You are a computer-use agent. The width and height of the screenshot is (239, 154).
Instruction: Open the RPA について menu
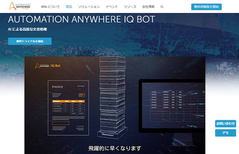[51, 7]
